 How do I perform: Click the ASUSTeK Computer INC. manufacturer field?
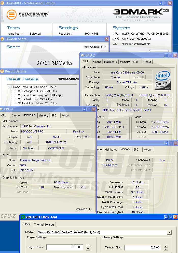[56, 127]
